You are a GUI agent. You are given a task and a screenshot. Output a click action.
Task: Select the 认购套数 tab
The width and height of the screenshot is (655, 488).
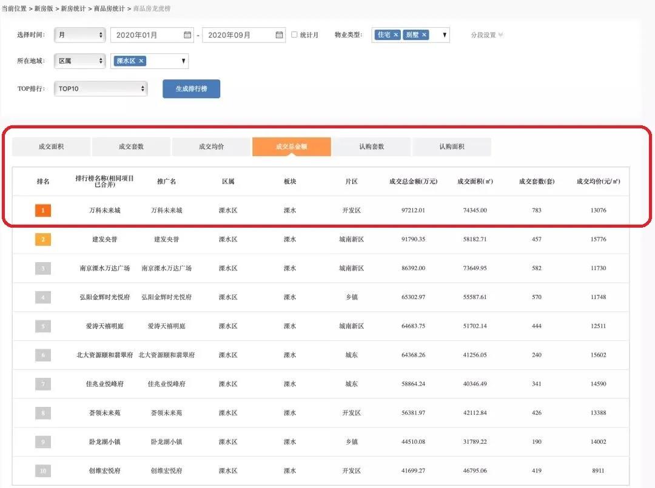pyautogui.click(x=371, y=147)
